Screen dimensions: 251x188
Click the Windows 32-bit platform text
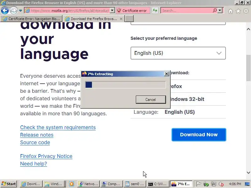(x=187, y=99)
